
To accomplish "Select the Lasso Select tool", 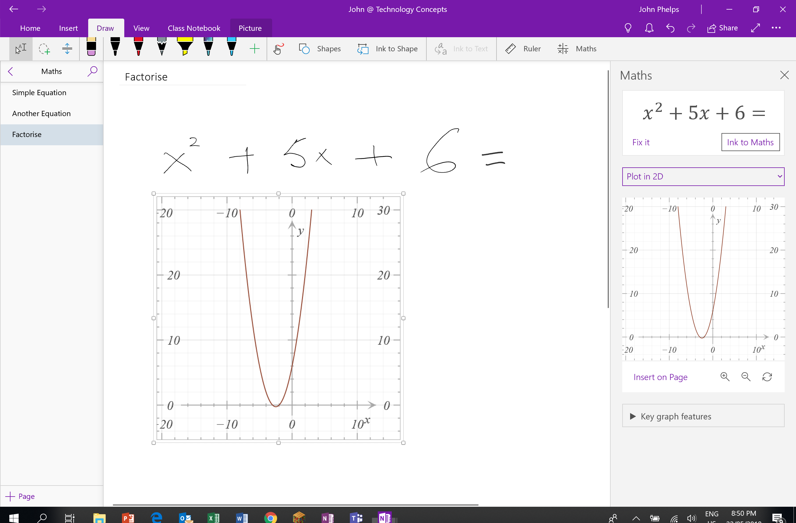I will [x=44, y=49].
